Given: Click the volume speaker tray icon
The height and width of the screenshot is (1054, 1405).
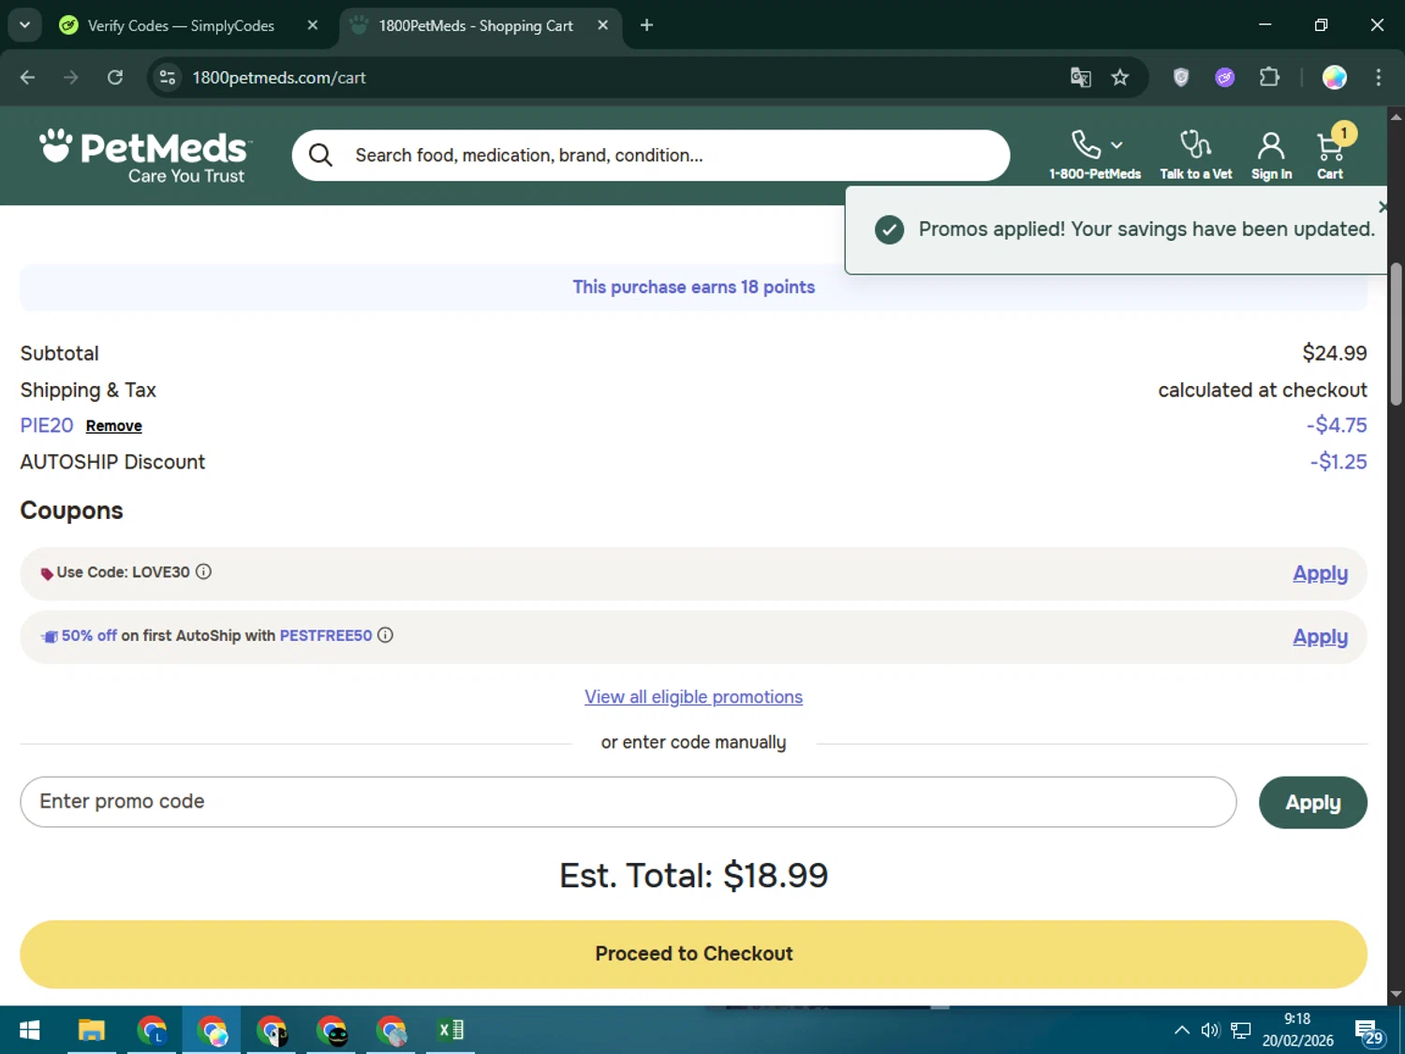Looking at the screenshot, I should point(1210,1031).
